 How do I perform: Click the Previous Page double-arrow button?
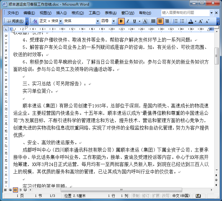[x=216, y=175]
